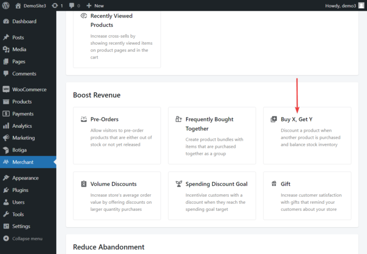Click the Spending Discount Goal module icon
Image resolution: width=367 pixels, height=254 pixels.
pos(179,184)
